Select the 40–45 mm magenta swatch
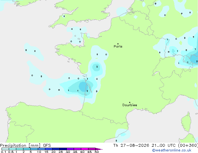Viewport: 198px width, 153px height. (x=85, y=149)
